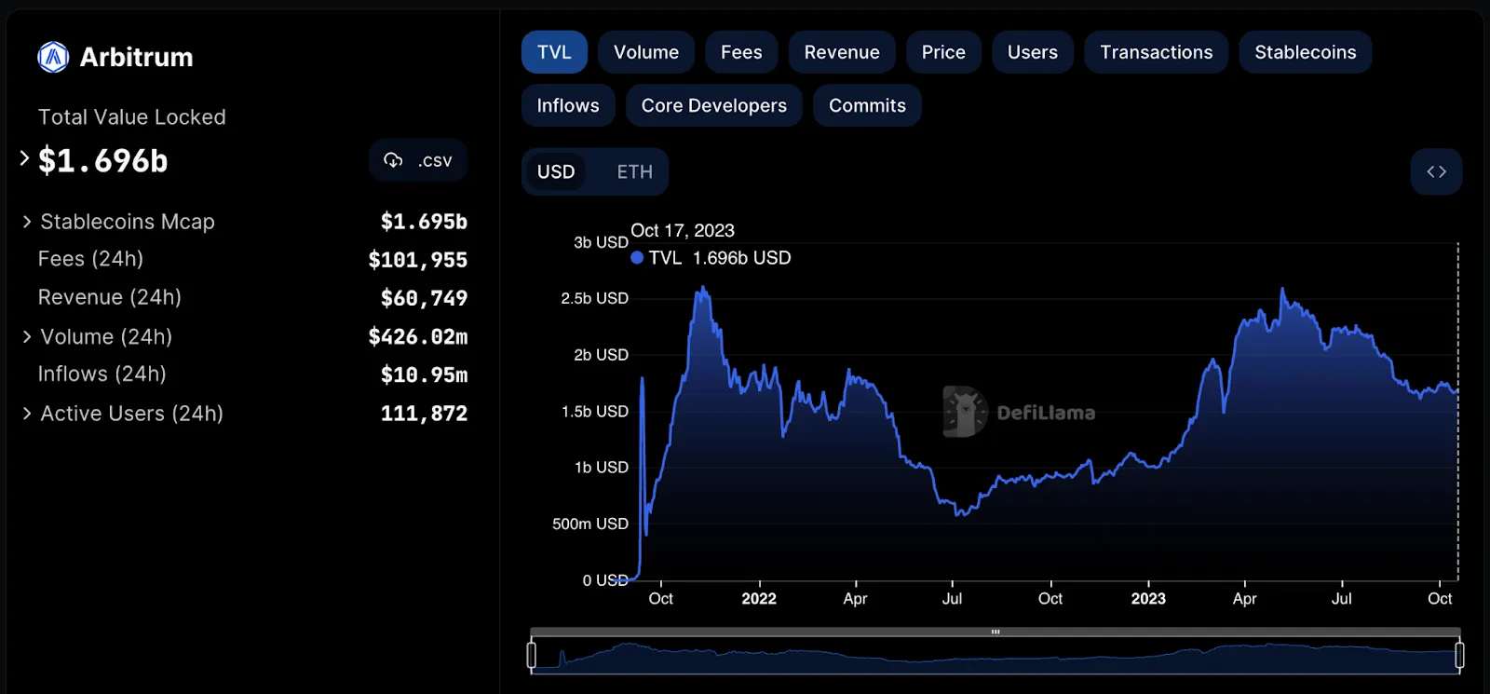Image resolution: width=1490 pixels, height=694 pixels.
Task: Toggle the Fees chart option
Action: 741,52
